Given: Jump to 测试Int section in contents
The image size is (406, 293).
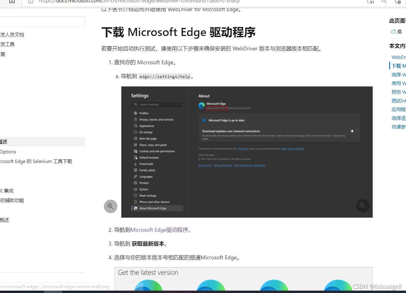Looking at the screenshot, I should click(x=398, y=101).
